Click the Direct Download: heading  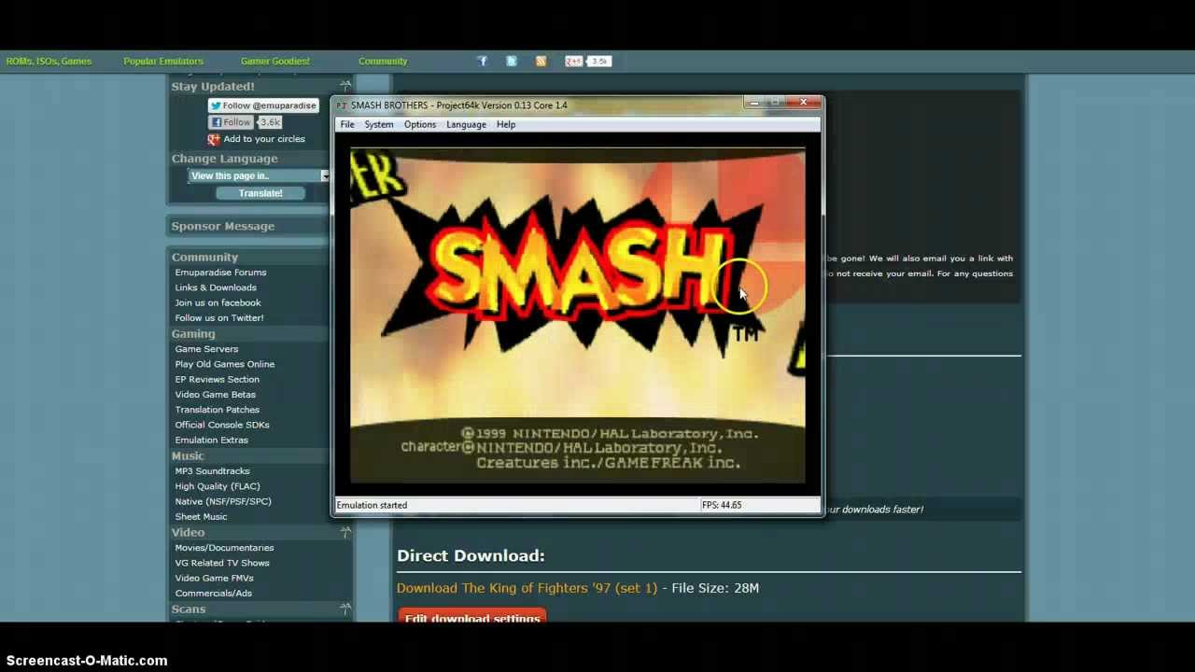[471, 555]
